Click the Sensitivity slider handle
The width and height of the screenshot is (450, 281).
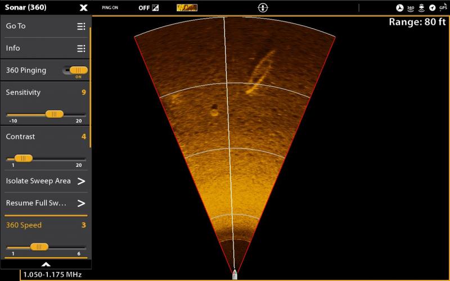tap(54, 114)
